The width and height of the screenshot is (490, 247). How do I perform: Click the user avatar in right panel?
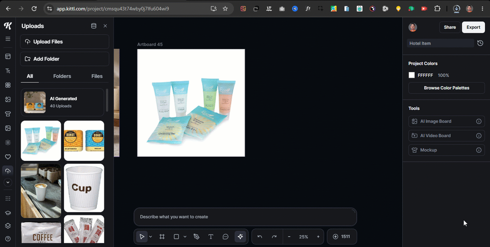413,27
